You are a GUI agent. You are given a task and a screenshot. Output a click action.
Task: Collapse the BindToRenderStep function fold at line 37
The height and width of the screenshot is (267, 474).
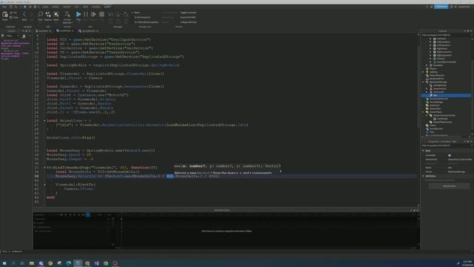click(x=44, y=168)
